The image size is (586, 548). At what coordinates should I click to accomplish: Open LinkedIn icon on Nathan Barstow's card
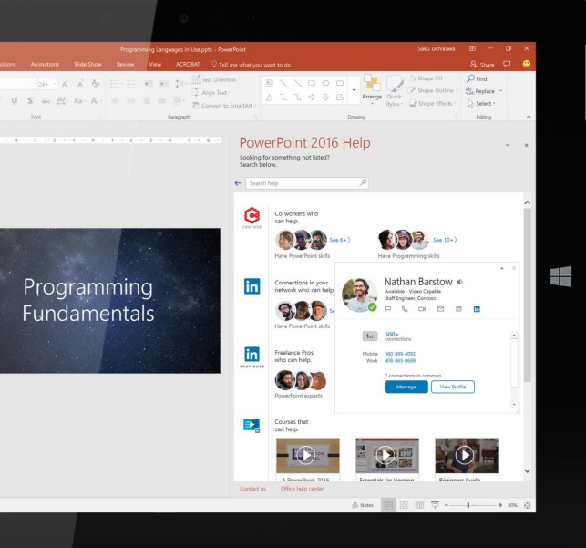pos(477,309)
